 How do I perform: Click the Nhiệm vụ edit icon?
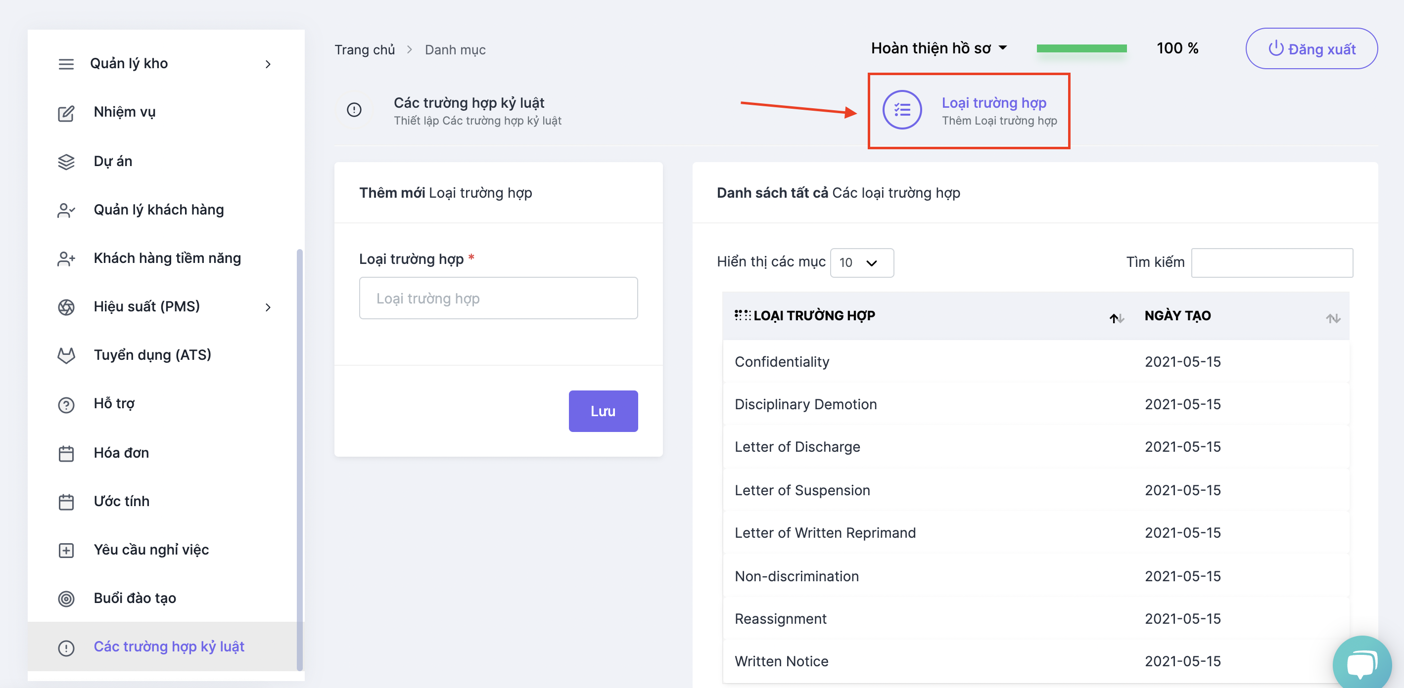(x=66, y=113)
